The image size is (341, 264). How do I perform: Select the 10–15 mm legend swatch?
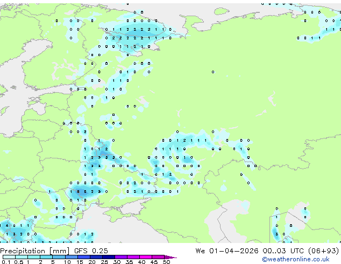coord(71,257)
